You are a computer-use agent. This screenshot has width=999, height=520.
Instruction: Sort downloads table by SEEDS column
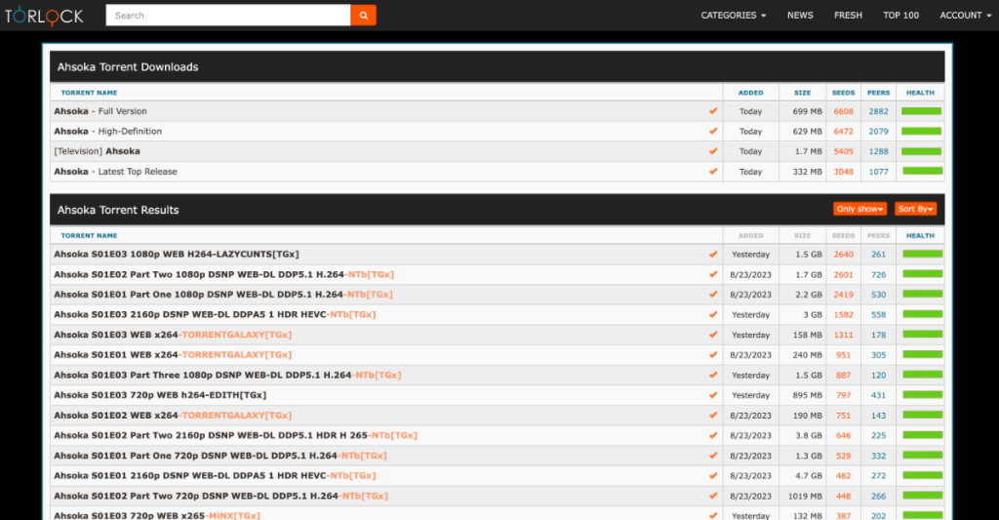coord(844,93)
